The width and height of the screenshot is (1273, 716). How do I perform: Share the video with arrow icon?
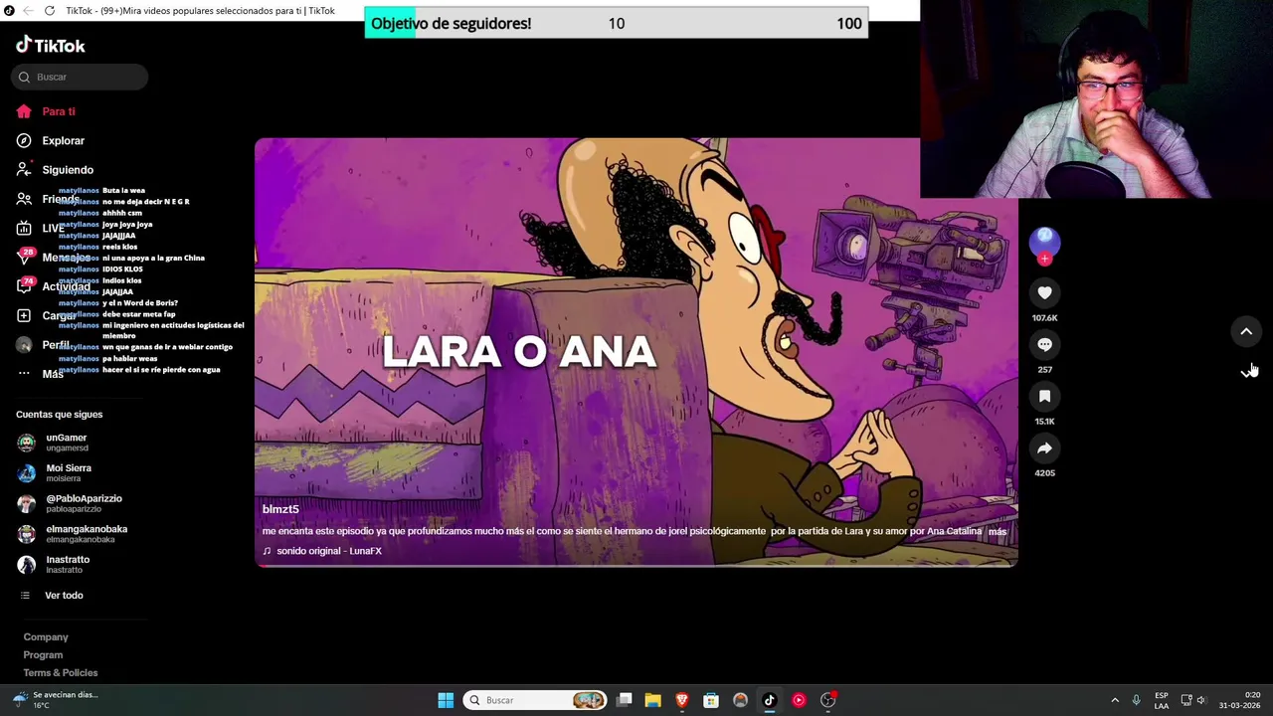(1044, 447)
